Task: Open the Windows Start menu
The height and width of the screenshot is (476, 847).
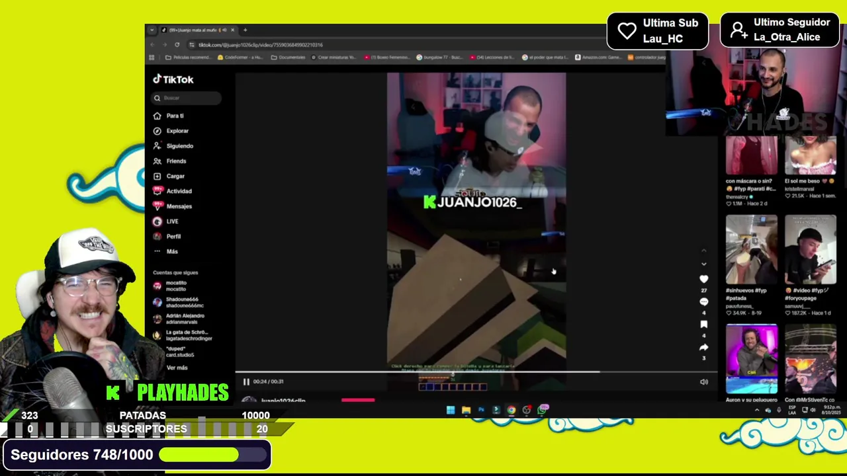Action: point(451,411)
